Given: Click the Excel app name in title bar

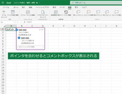Looking at the screenshot, I should click(9, 3).
